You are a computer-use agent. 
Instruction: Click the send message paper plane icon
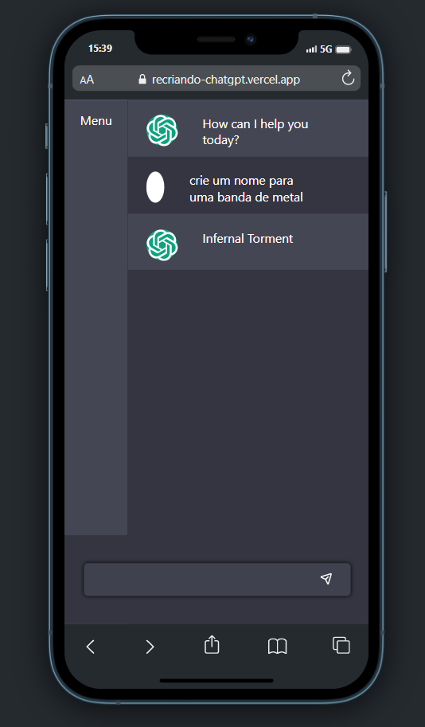326,578
